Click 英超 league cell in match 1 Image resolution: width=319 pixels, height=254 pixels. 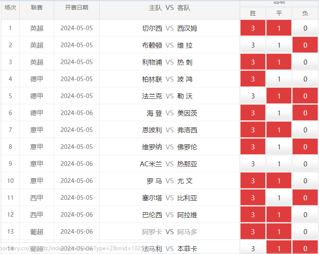pos(37,28)
